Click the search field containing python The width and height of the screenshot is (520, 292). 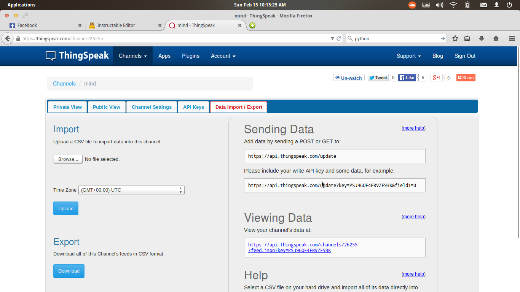tap(396, 38)
